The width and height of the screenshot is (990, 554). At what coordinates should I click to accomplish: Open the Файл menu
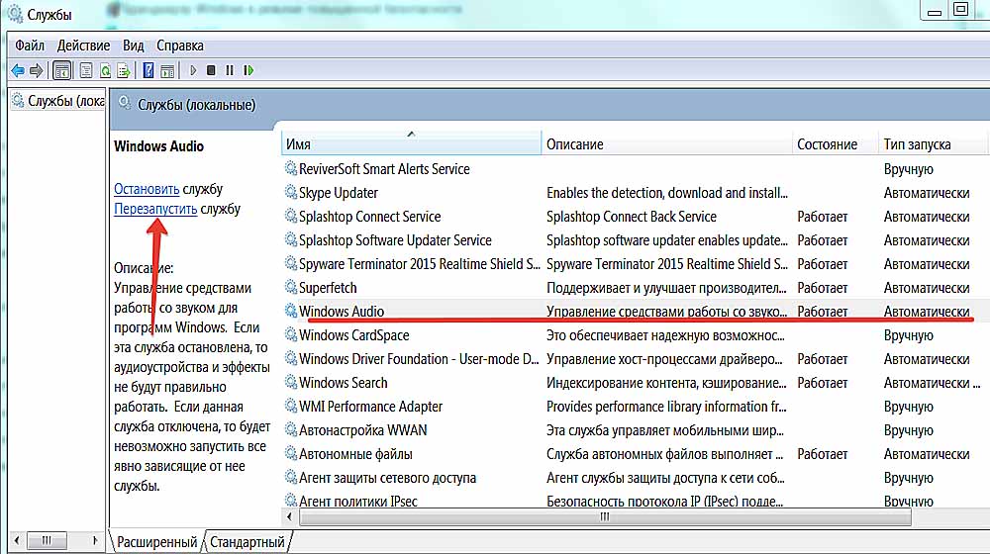(x=30, y=46)
